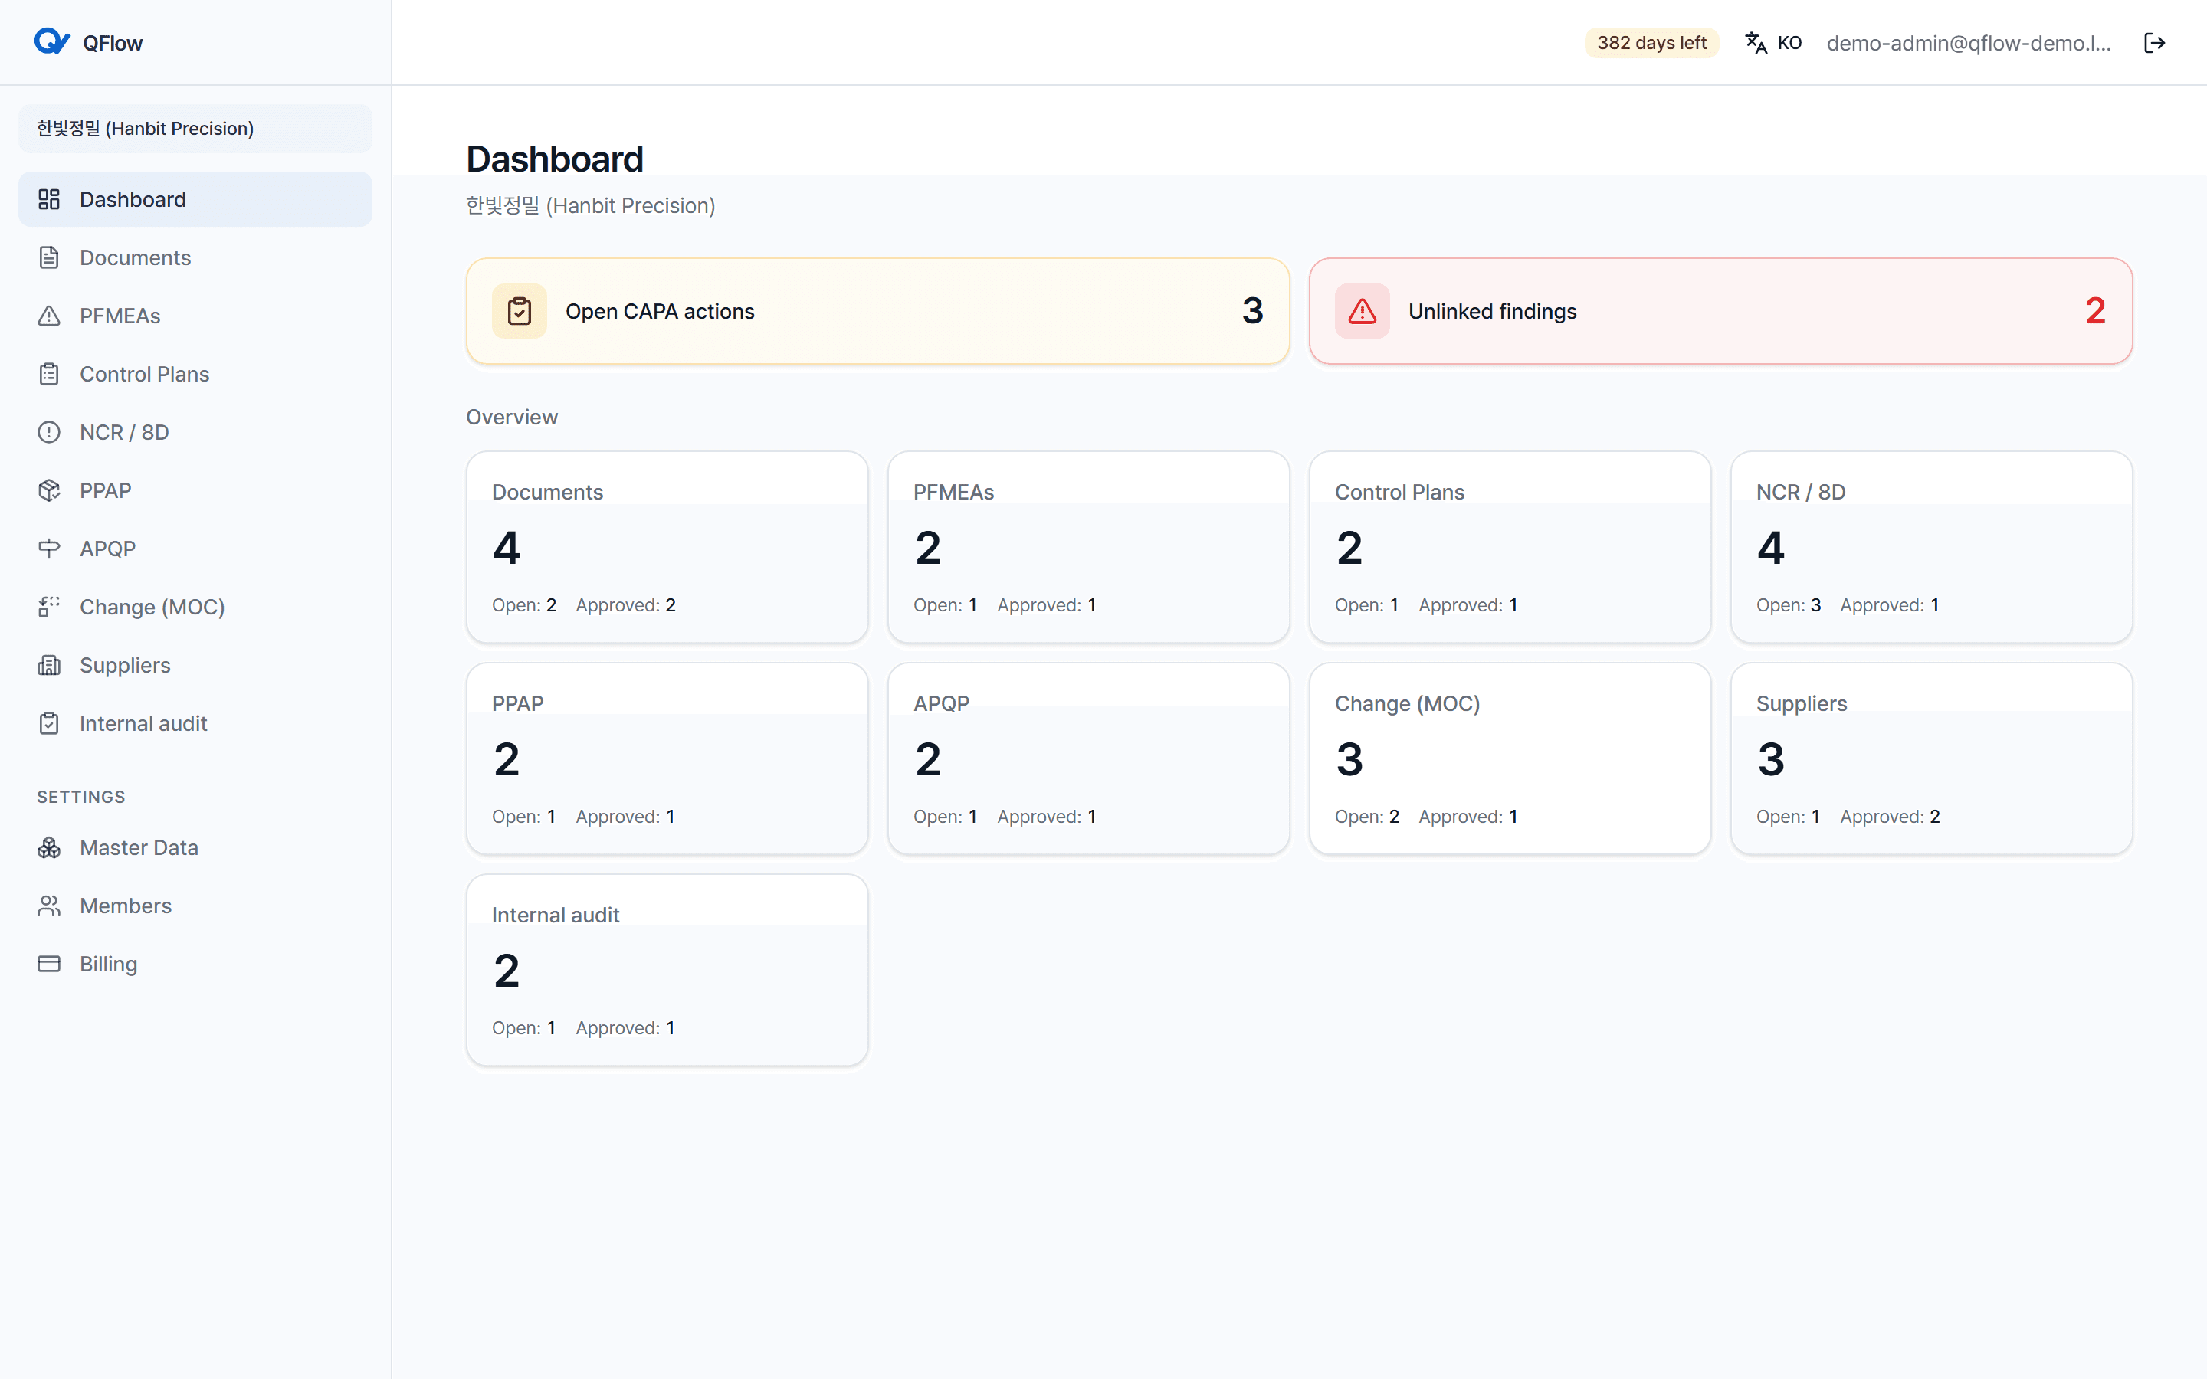Click the Control Plans clipboard icon

click(x=49, y=374)
